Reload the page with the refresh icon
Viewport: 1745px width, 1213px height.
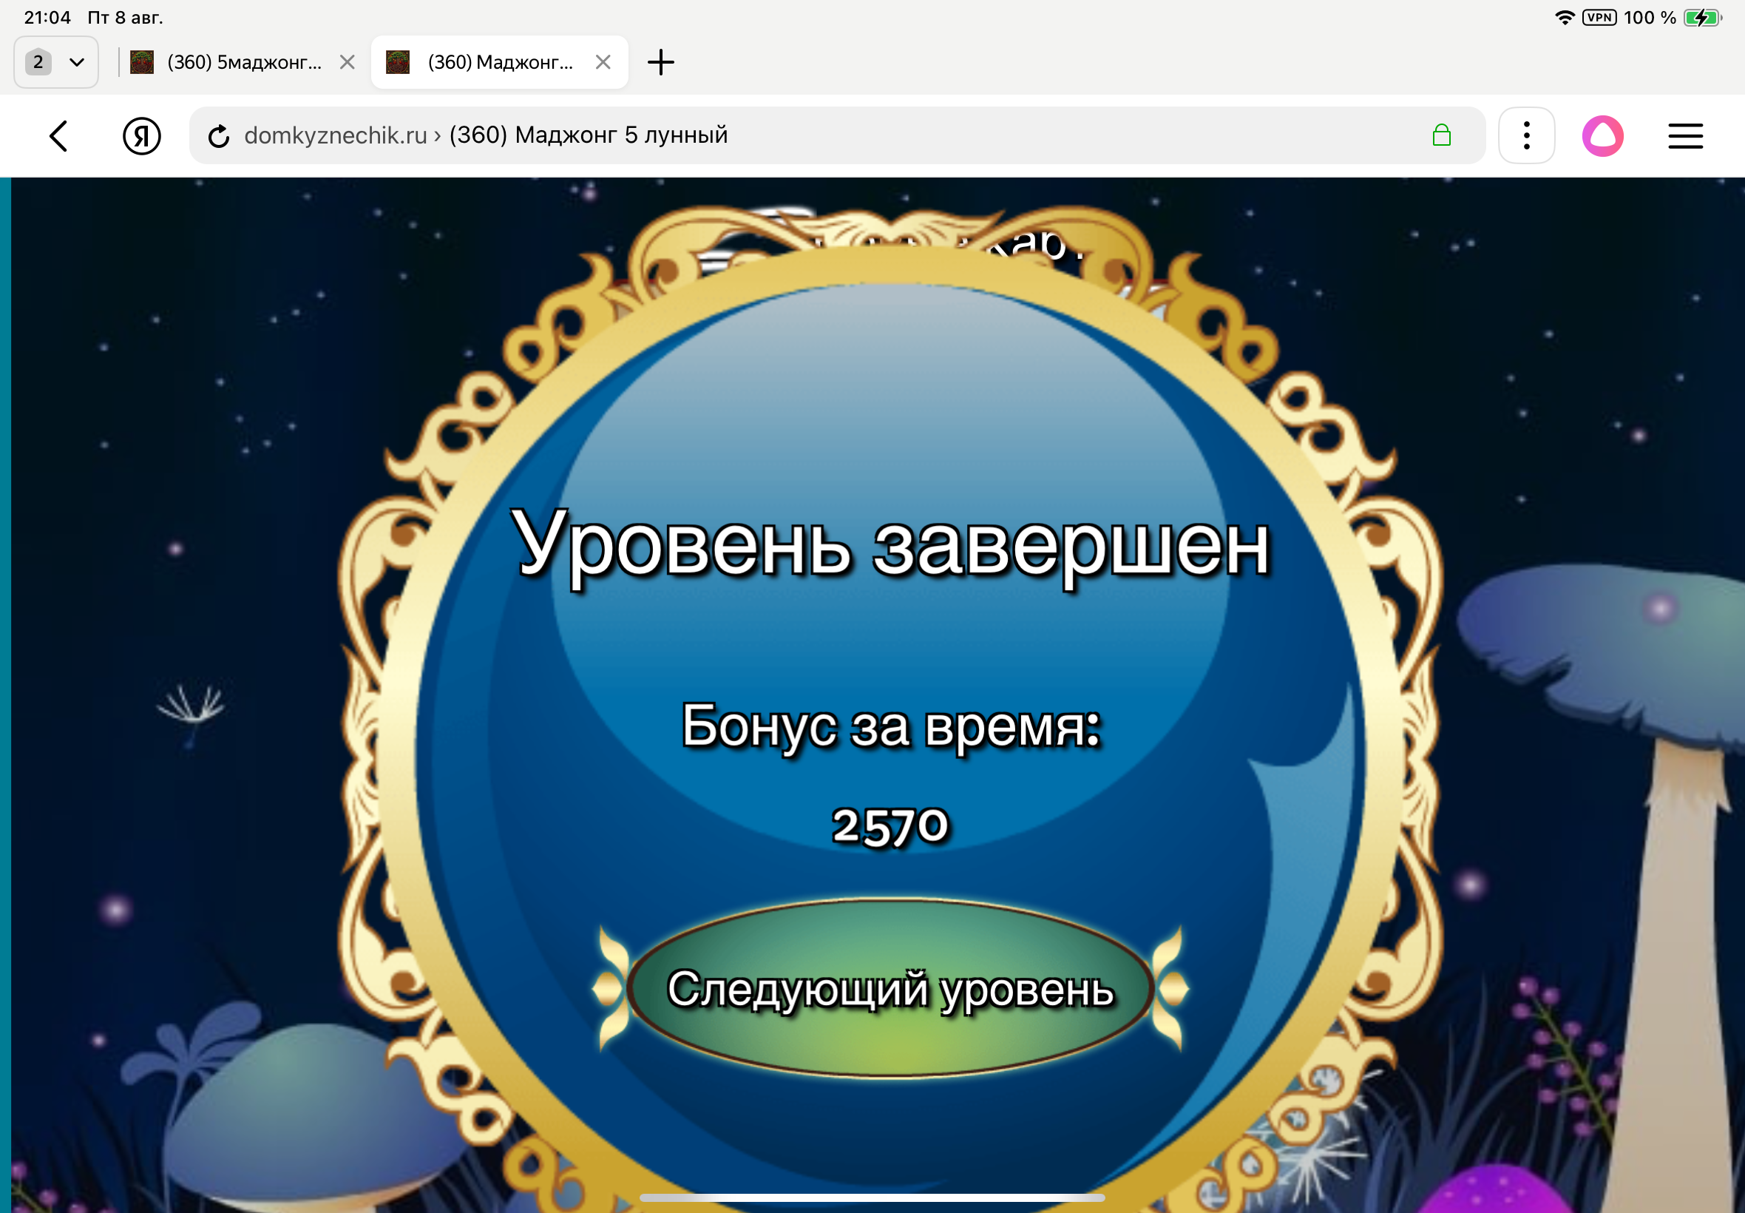tap(219, 136)
